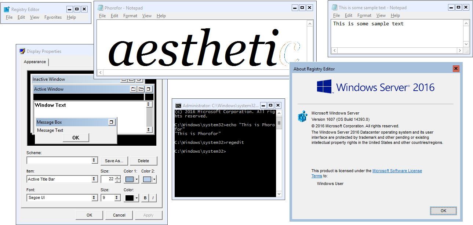The image size is (473, 225).
Task: Click right arrow of sample Notepad horizontal scrollbar
Action: coord(459,50)
